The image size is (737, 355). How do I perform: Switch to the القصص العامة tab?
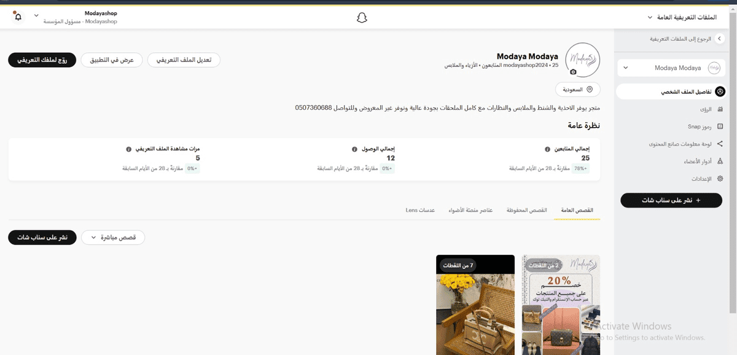pos(577,210)
